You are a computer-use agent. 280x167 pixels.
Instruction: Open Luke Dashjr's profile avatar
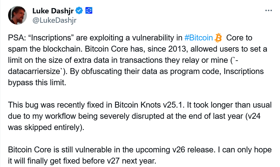coord(17,15)
